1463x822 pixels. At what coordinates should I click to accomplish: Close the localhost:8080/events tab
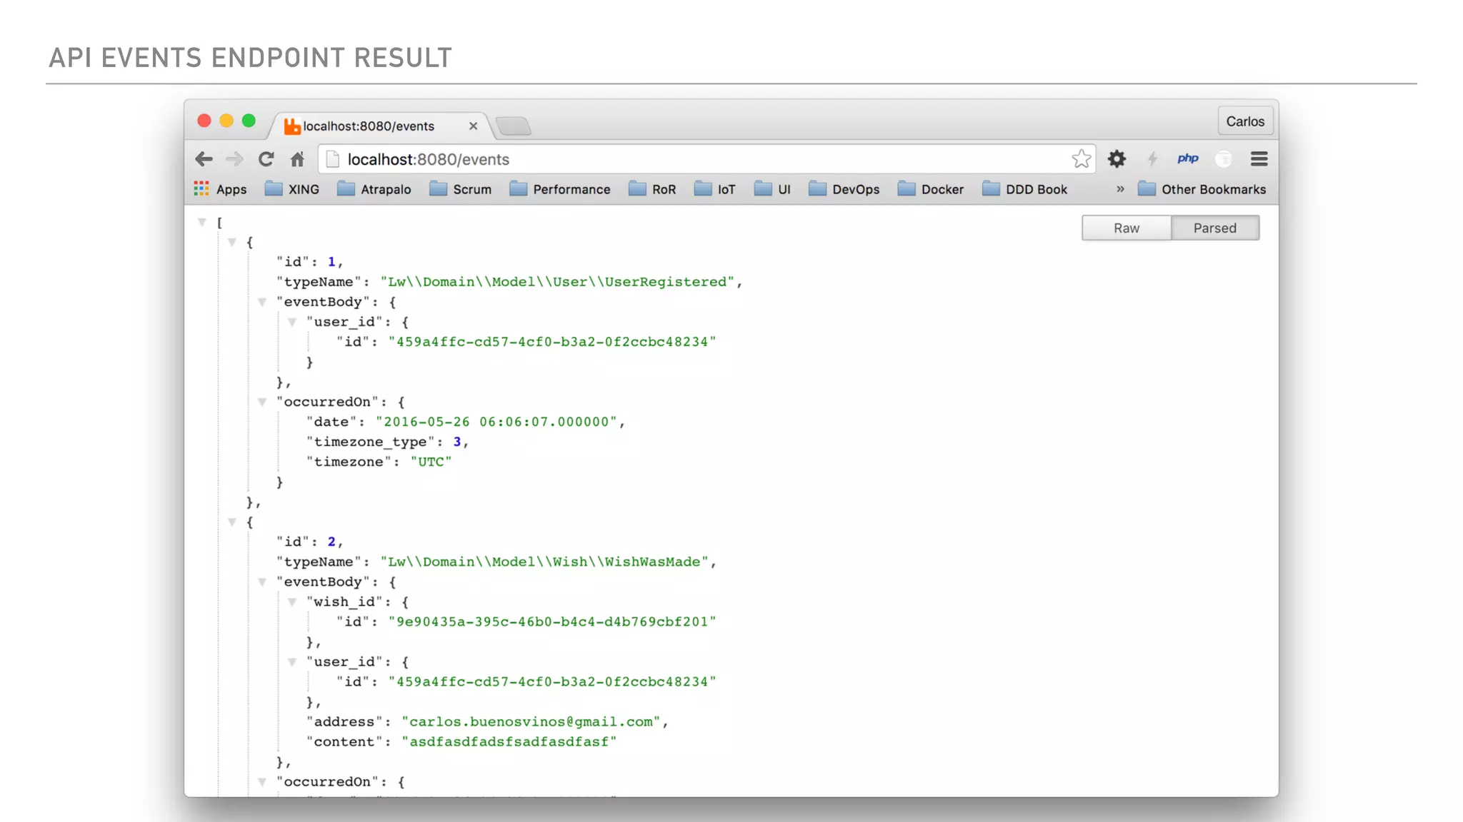pos(473,126)
